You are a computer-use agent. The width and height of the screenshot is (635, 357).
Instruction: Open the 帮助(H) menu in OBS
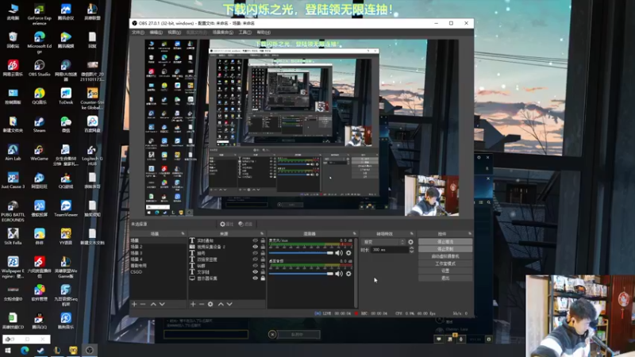pyautogui.click(x=264, y=33)
